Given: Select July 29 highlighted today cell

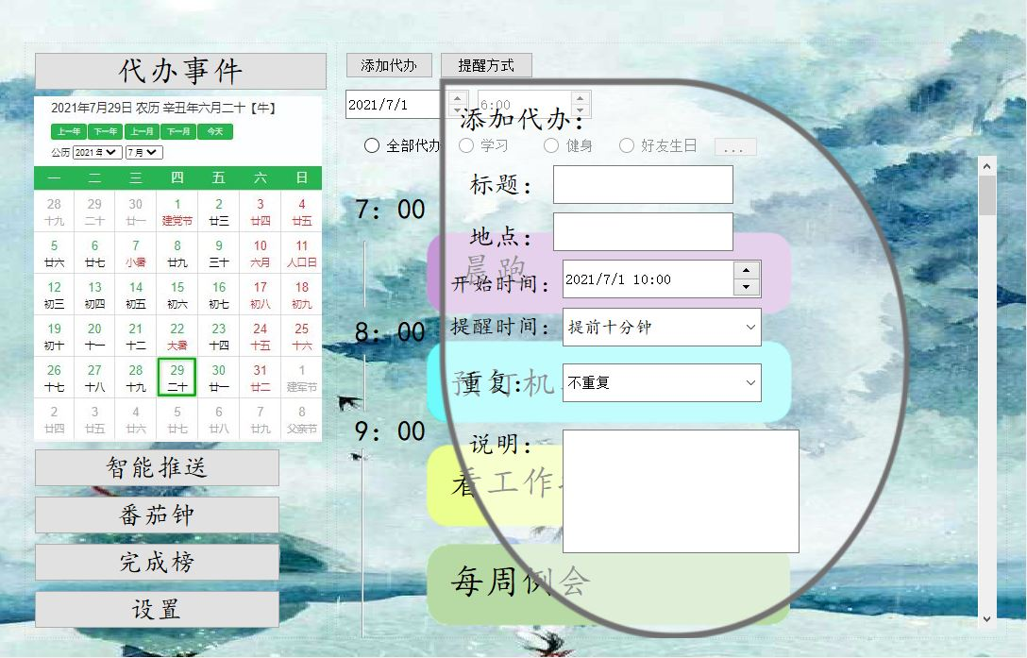Looking at the screenshot, I should [177, 378].
